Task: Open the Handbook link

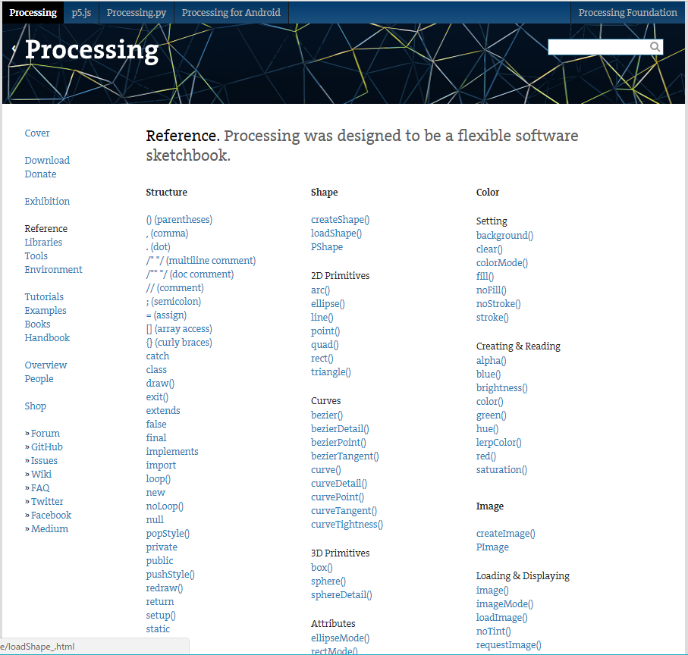Action: (x=47, y=337)
